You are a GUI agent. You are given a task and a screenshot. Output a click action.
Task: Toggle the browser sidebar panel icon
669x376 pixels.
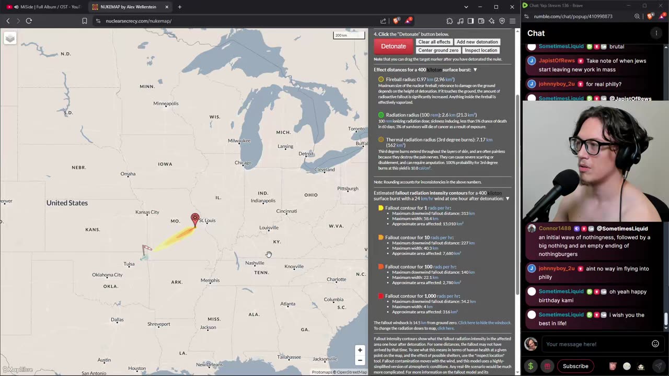pyautogui.click(x=470, y=21)
